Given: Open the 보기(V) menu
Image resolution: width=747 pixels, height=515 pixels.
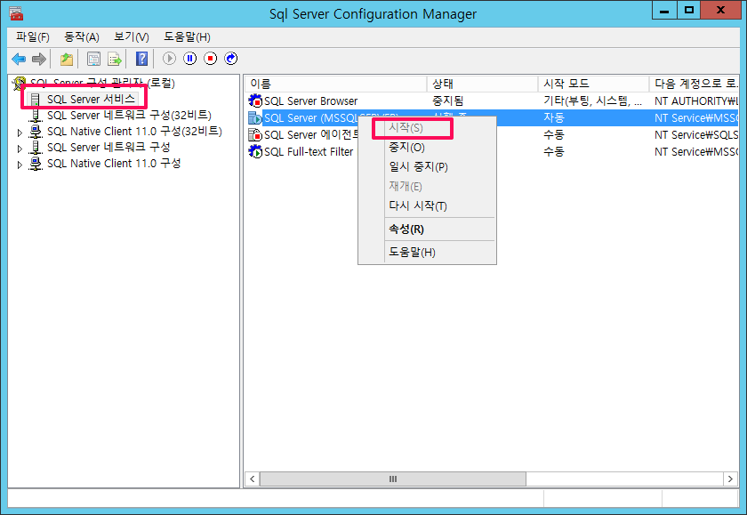Looking at the screenshot, I should coord(132,36).
